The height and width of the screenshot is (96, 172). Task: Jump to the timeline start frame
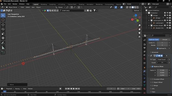(x=66, y=89)
